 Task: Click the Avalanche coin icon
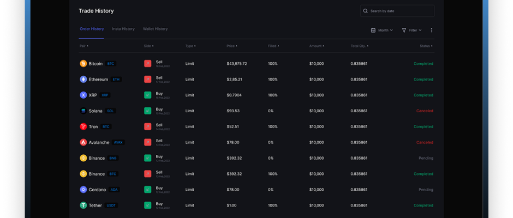(83, 142)
